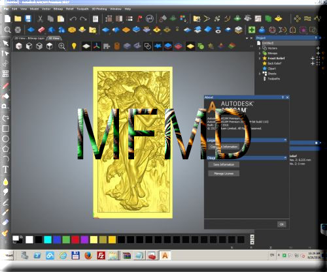Screen dimensions: 327x272
Task: Expand the Vectors tree node
Action: point(260,48)
